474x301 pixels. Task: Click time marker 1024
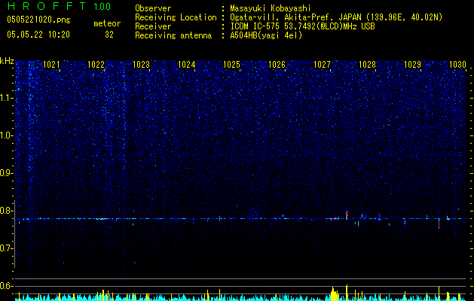point(187,65)
